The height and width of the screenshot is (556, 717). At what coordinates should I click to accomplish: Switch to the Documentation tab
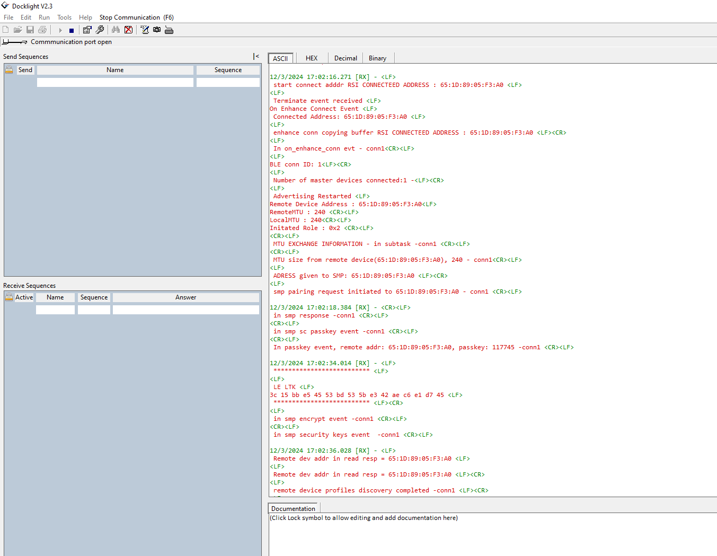292,508
